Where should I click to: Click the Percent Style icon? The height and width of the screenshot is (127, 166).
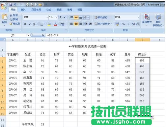(x=124, y=24)
